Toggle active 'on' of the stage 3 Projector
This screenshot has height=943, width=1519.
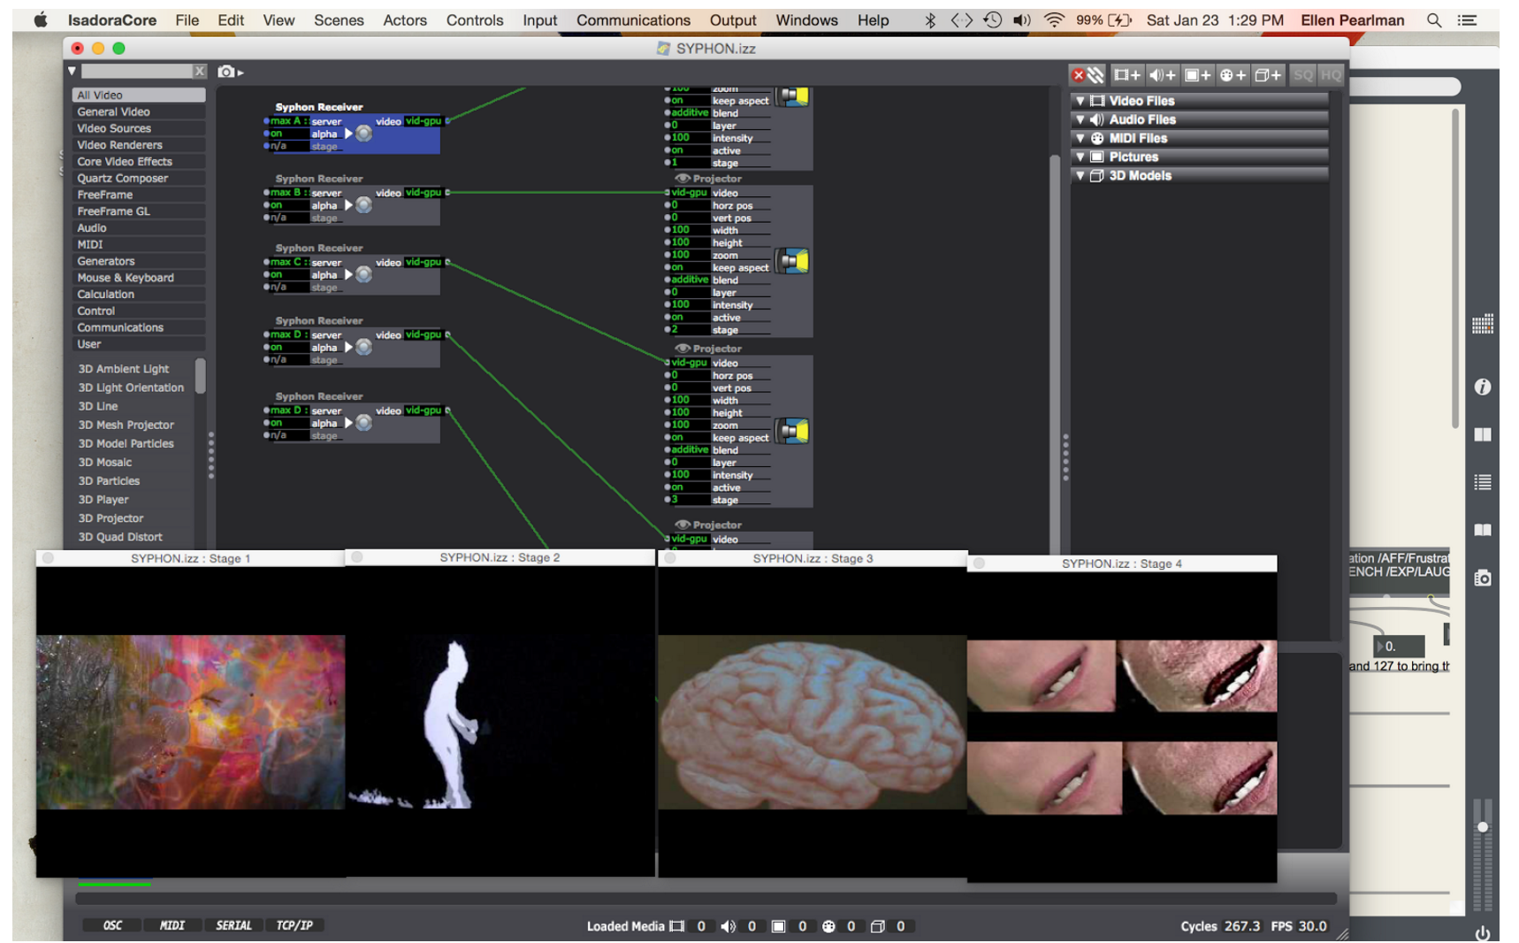[x=689, y=487]
